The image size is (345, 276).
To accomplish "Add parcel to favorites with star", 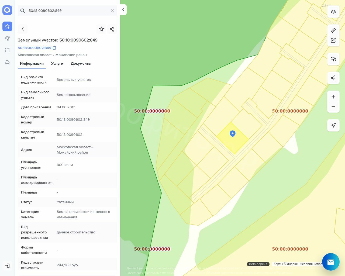I will point(101,29).
